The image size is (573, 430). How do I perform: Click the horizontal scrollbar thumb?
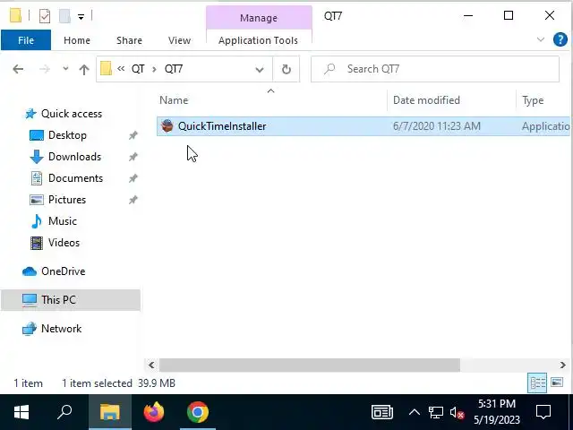coord(310,365)
